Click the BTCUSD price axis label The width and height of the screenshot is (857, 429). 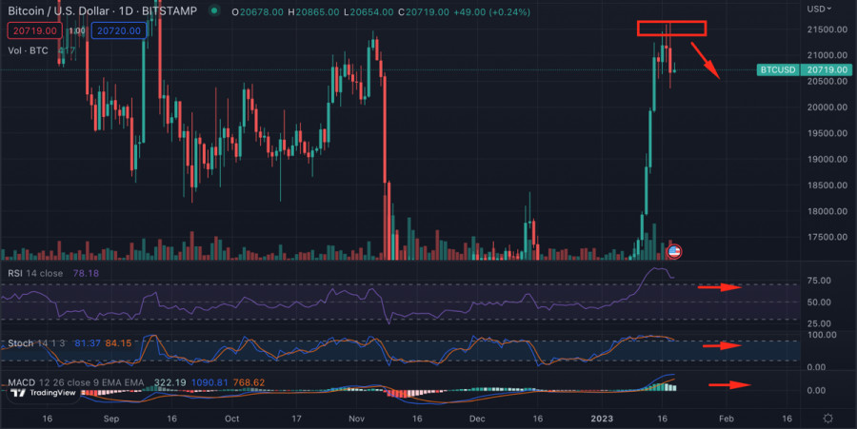[778, 69]
